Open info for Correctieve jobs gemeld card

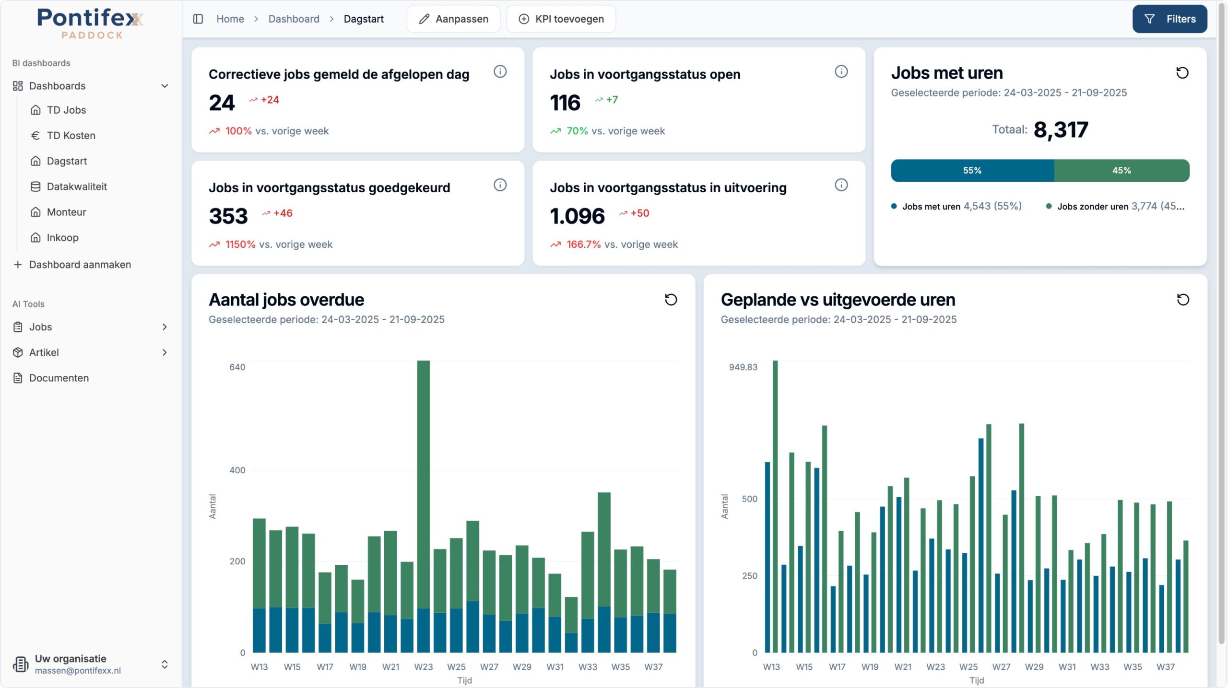tap(500, 71)
